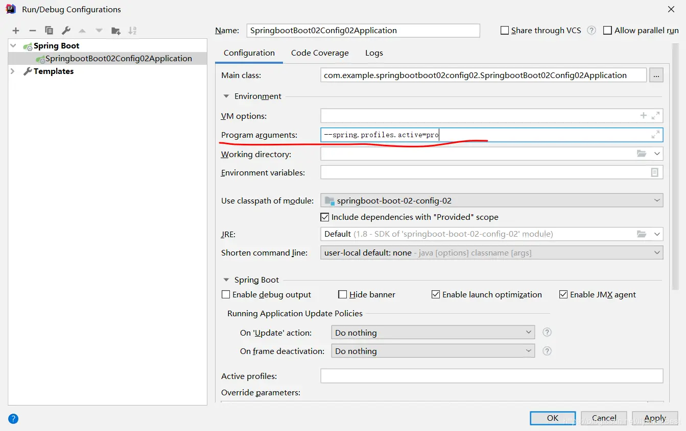
Task: Close the Run/Debug Configurations dialog
Action: click(x=670, y=9)
